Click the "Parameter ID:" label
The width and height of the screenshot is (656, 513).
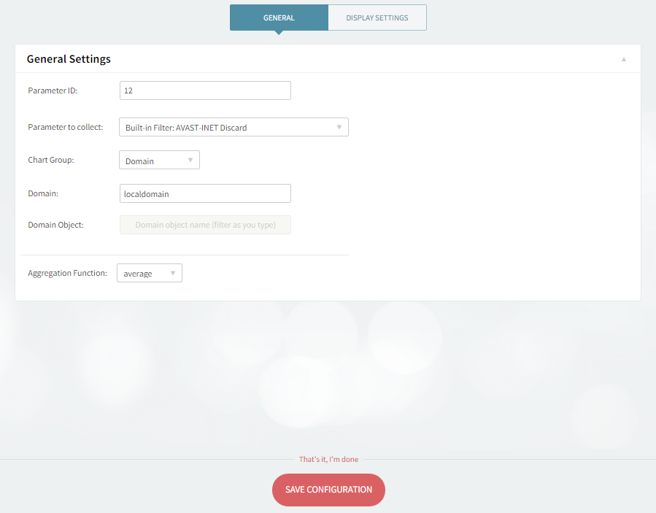[53, 90]
